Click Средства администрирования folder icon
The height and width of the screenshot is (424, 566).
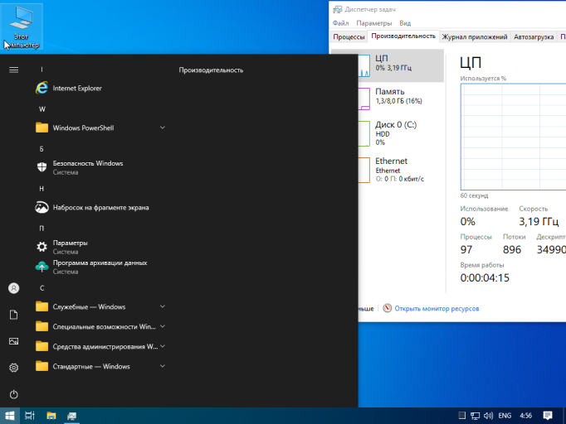click(x=41, y=346)
